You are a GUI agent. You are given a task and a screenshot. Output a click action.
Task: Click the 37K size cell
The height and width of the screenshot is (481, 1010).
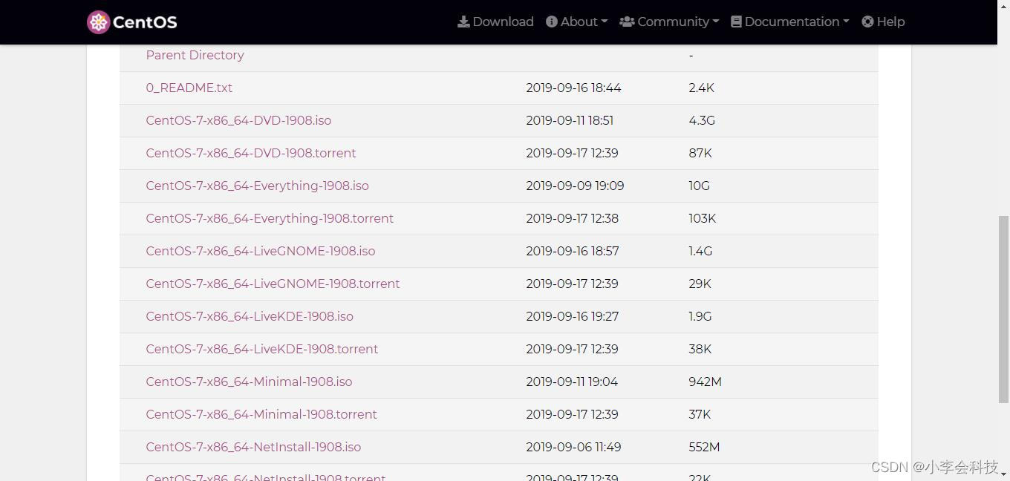700,414
